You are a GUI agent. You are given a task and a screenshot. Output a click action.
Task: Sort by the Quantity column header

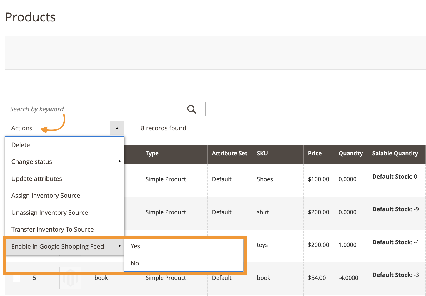pyautogui.click(x=350, y=153)
